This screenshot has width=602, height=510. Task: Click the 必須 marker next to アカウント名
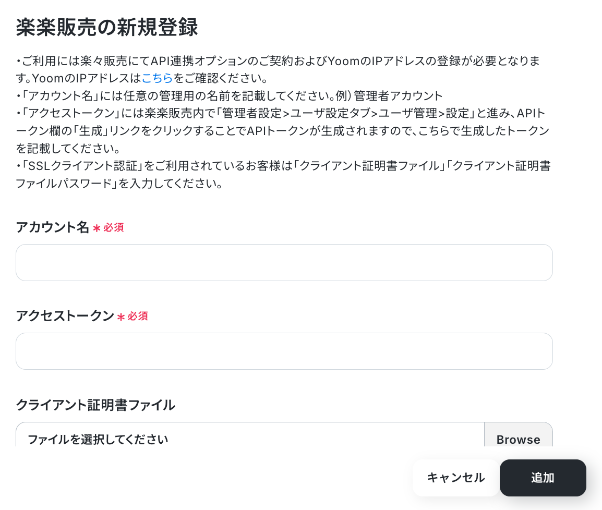[114, 227]
